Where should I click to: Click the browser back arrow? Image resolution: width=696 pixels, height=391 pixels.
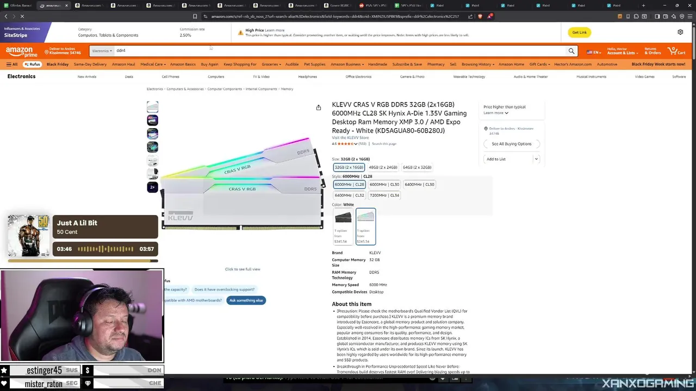tap(6, 16)
